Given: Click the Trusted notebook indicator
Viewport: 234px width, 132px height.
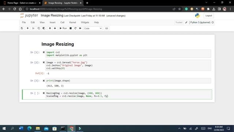Looking at the screenshot, I should point(179,22).
